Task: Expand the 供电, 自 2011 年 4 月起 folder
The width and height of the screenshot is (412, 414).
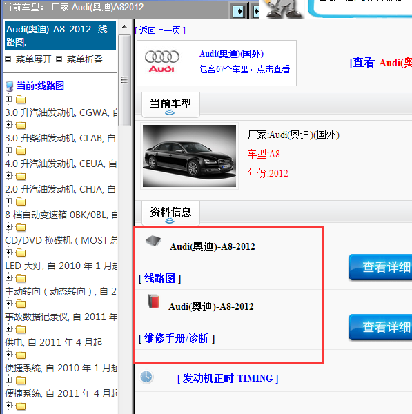Action: [x=8, y=329]
